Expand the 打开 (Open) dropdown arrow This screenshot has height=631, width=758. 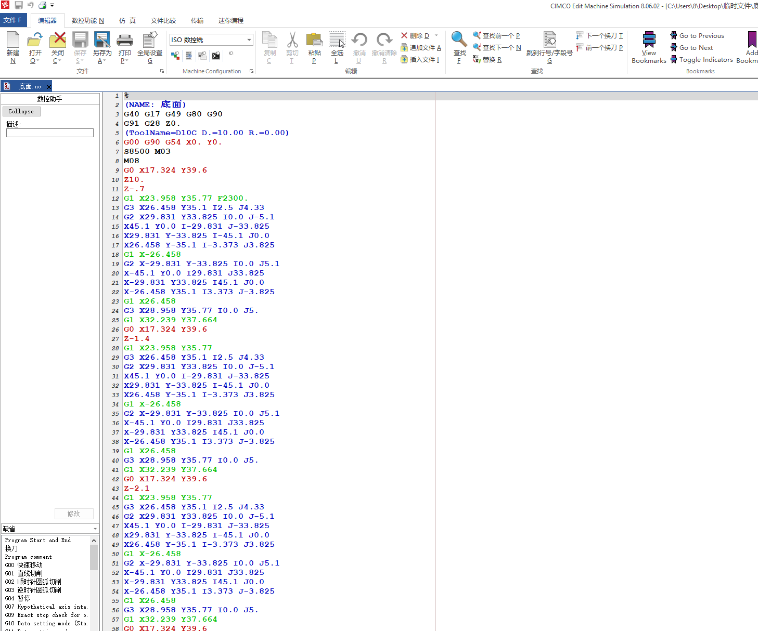[x=38, y=61]
